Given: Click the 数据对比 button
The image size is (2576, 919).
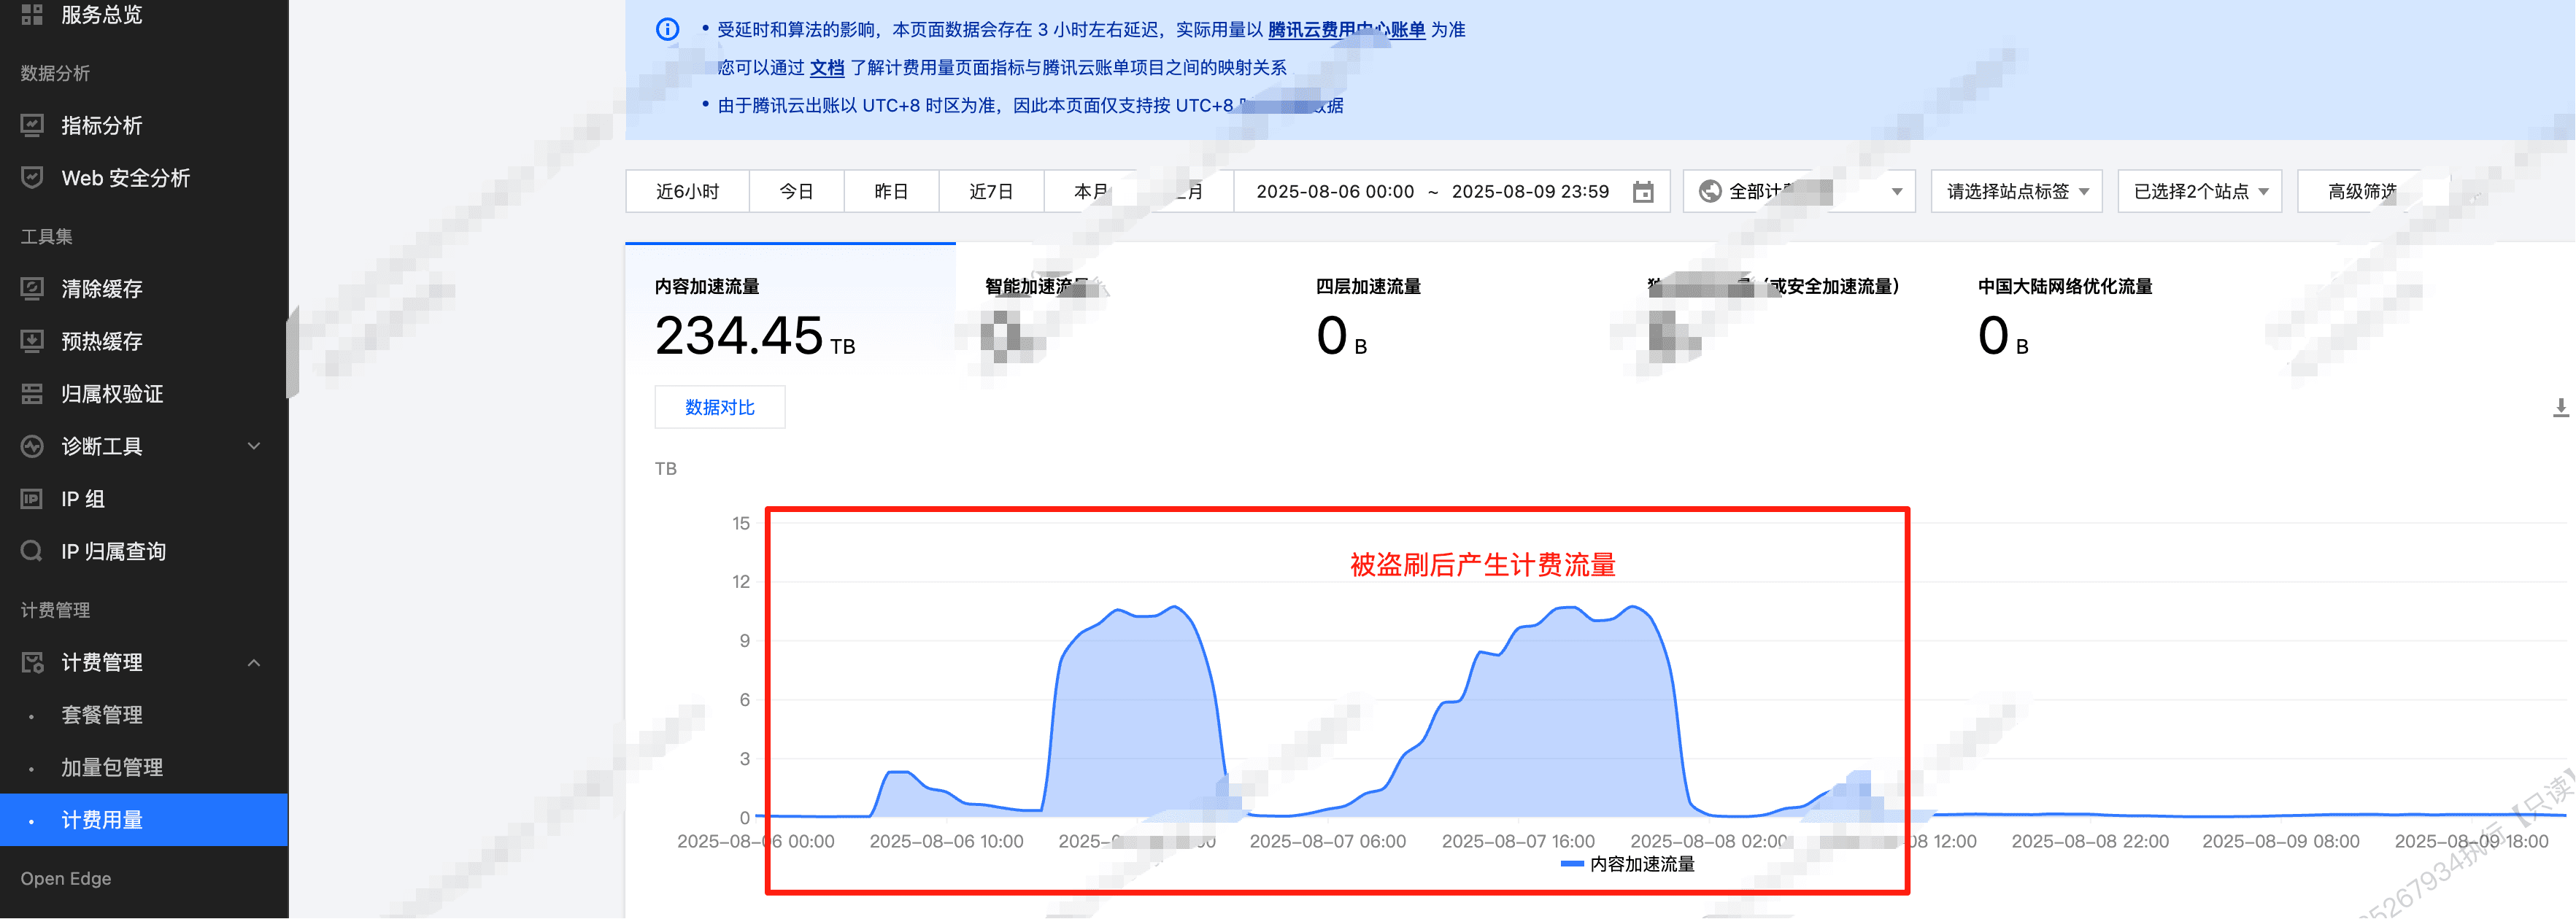Looking at the screenshot, I should tap(719, 407).
